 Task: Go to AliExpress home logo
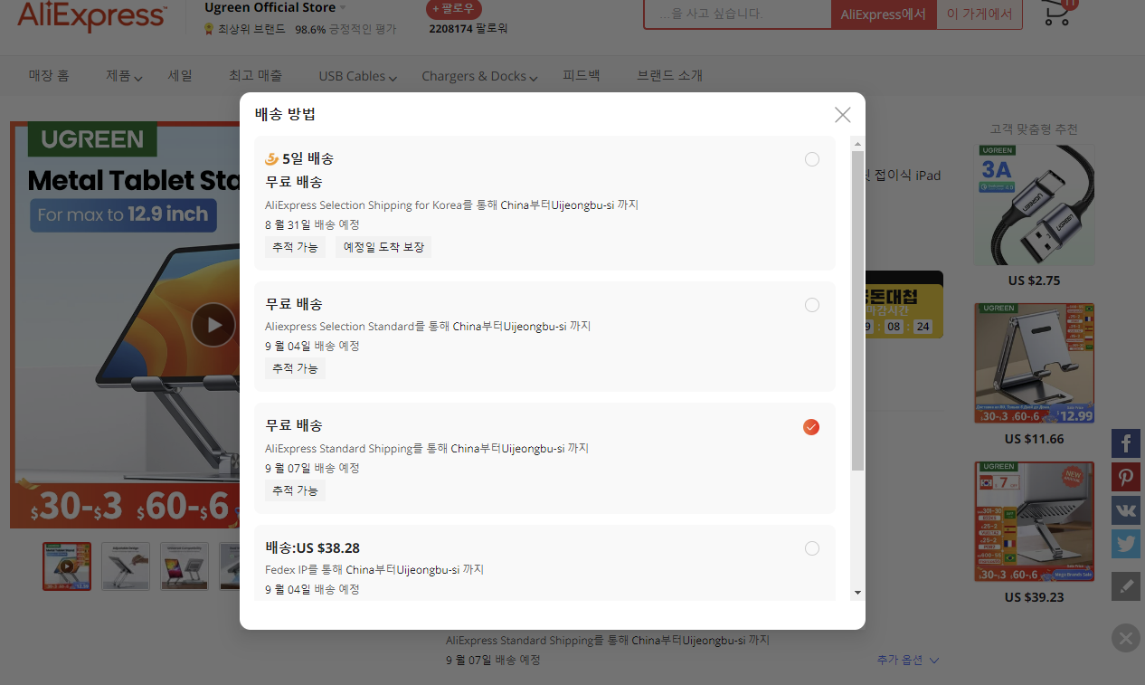click(x=91, y=15)
